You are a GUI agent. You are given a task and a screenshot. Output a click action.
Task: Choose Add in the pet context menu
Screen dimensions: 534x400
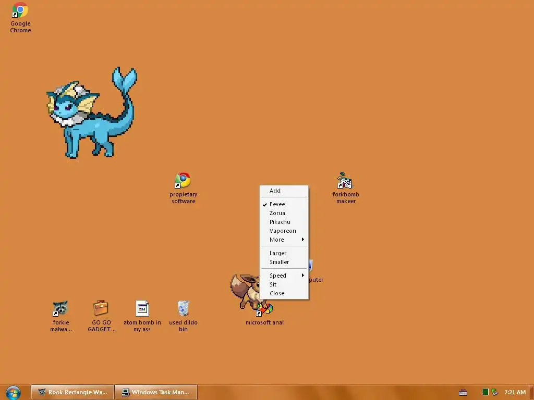point(284,191)
